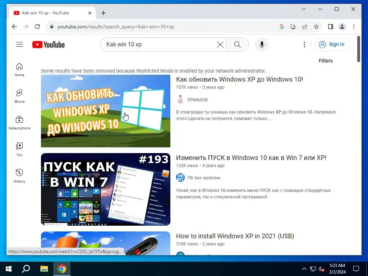This screenshot has width=368, height=276.
Task: Open thumbnail ПУСК КАК В WIN 7
Action: tap(106, 189)
